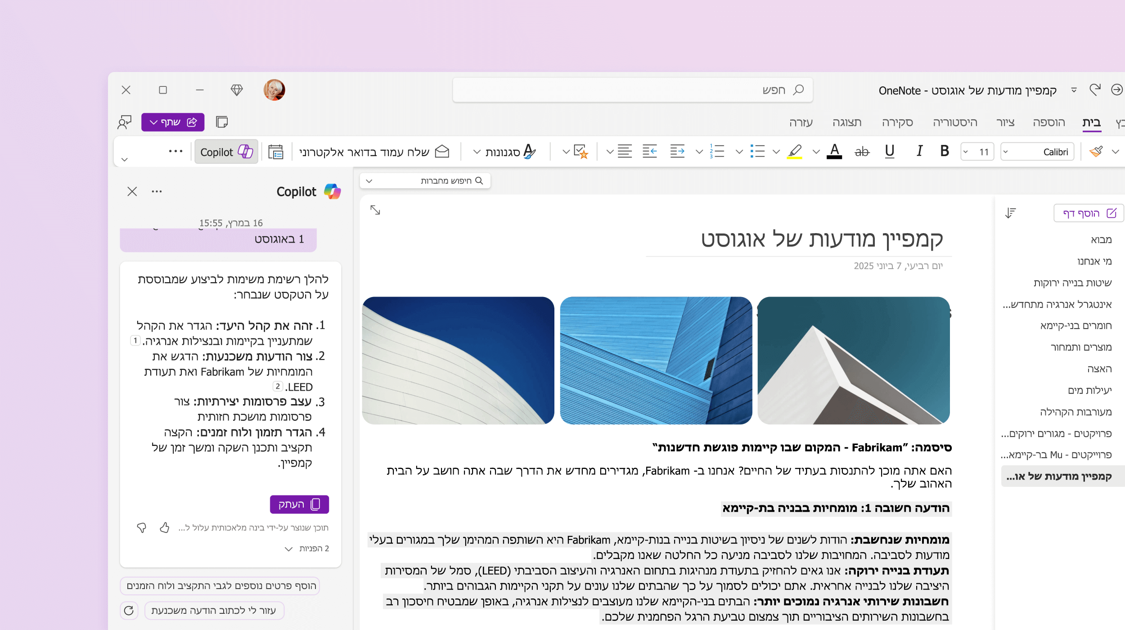
Task: Open the premium diamond icon
Action: pyautogui.click(x=237, y=90)
